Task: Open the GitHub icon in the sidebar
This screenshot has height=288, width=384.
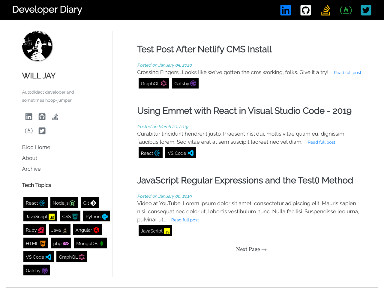Action: click(42, 117)
